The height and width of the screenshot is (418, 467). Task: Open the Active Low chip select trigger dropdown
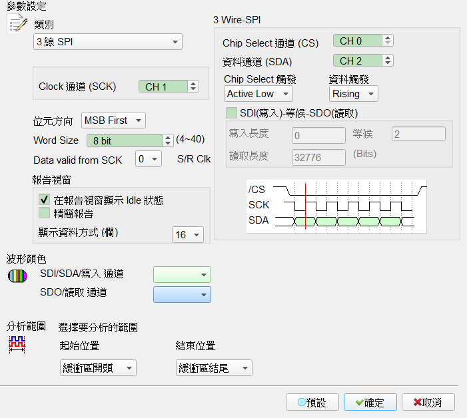(258, 94)
